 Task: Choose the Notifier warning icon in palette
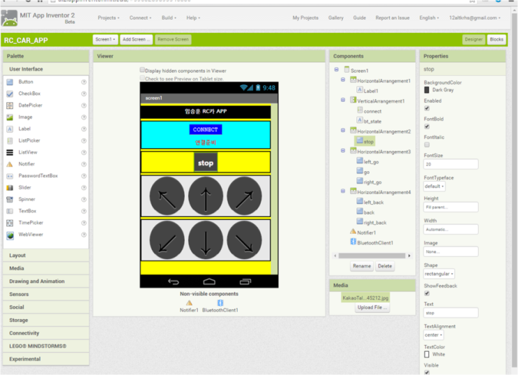click(x=10, y=164)
